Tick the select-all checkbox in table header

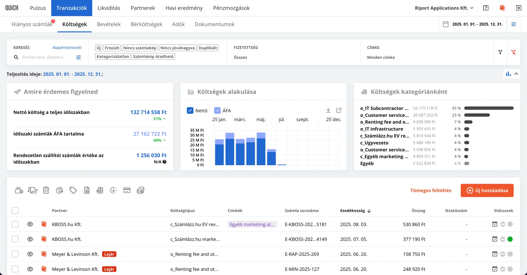[x=15, y=210]
